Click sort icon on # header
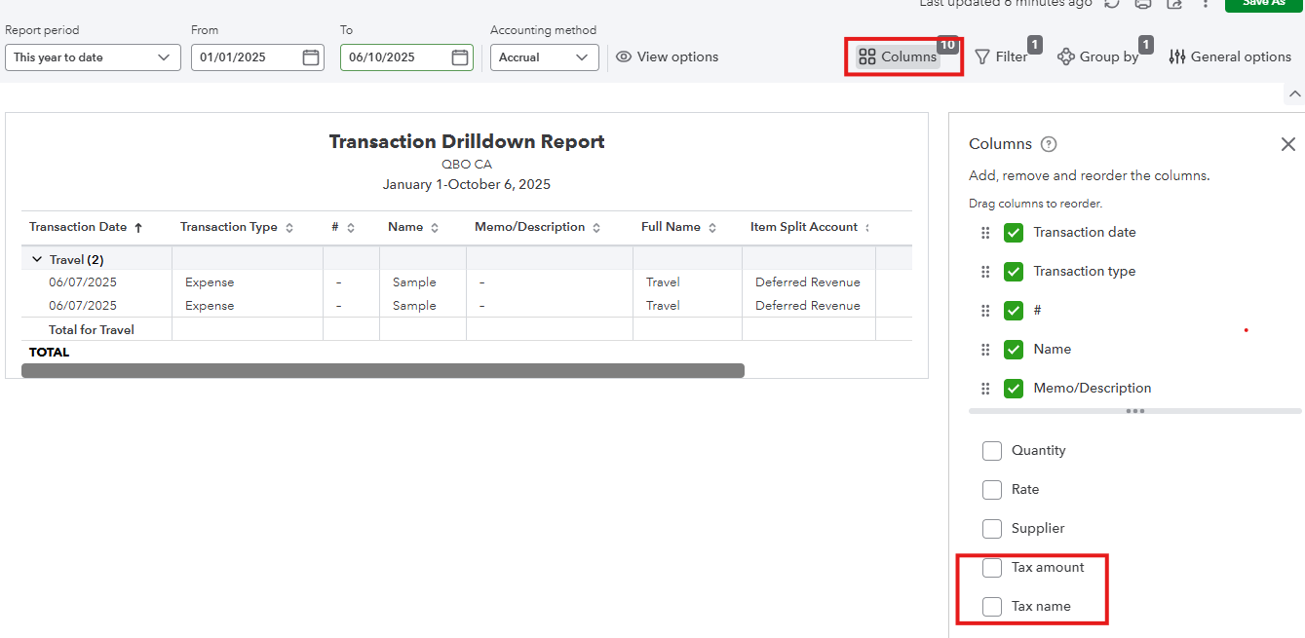Viewport: 1305px width, 638px height. point(351,227)
